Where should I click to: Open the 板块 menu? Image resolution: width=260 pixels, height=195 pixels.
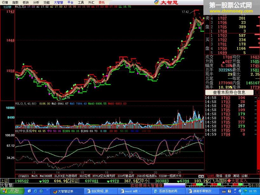click(x=26, y=2)
